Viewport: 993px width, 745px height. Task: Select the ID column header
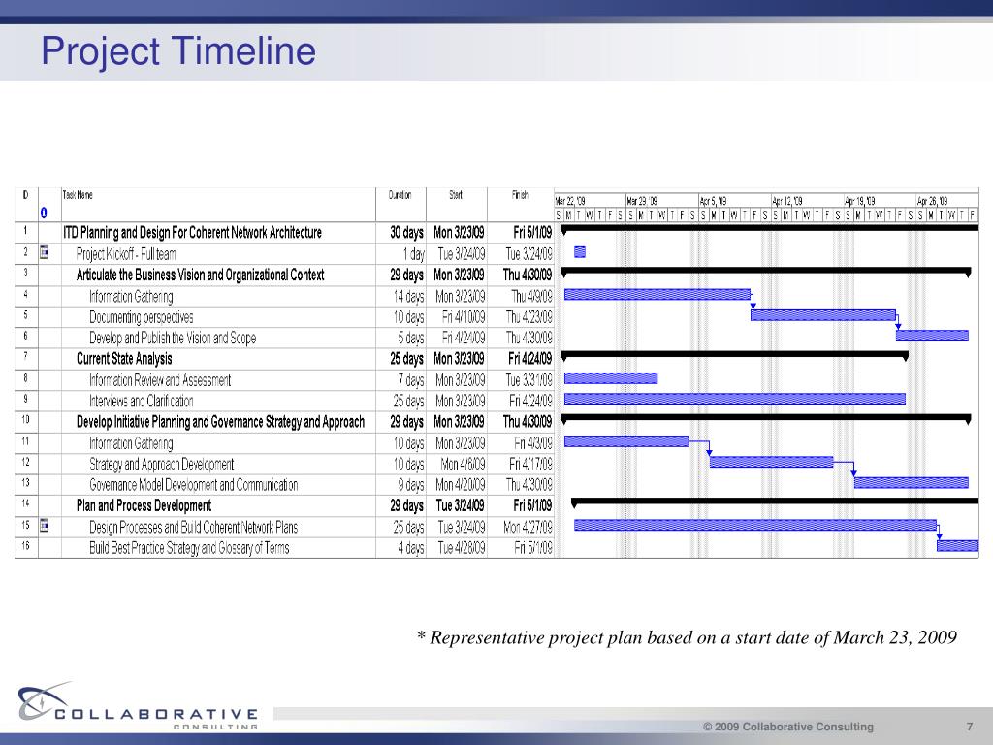(25, 195)
